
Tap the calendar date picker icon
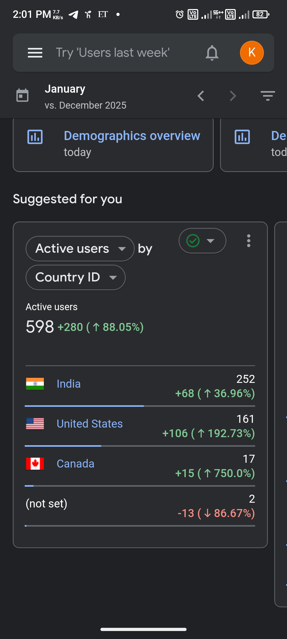tap(22, 95)
